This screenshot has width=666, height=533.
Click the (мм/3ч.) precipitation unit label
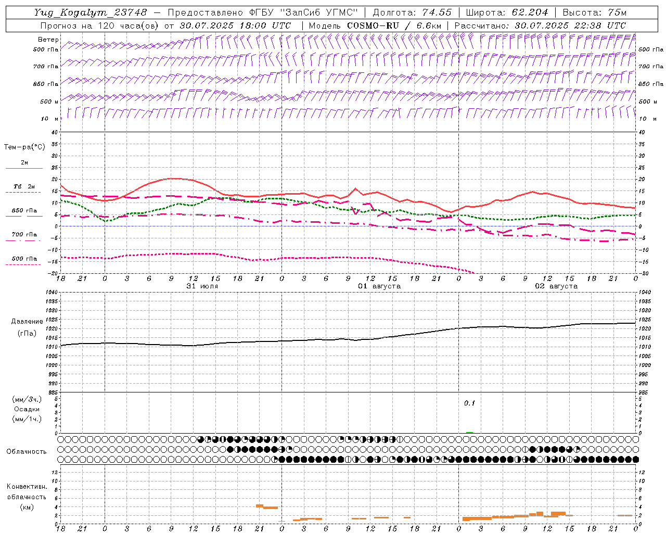tap(27, 400)
